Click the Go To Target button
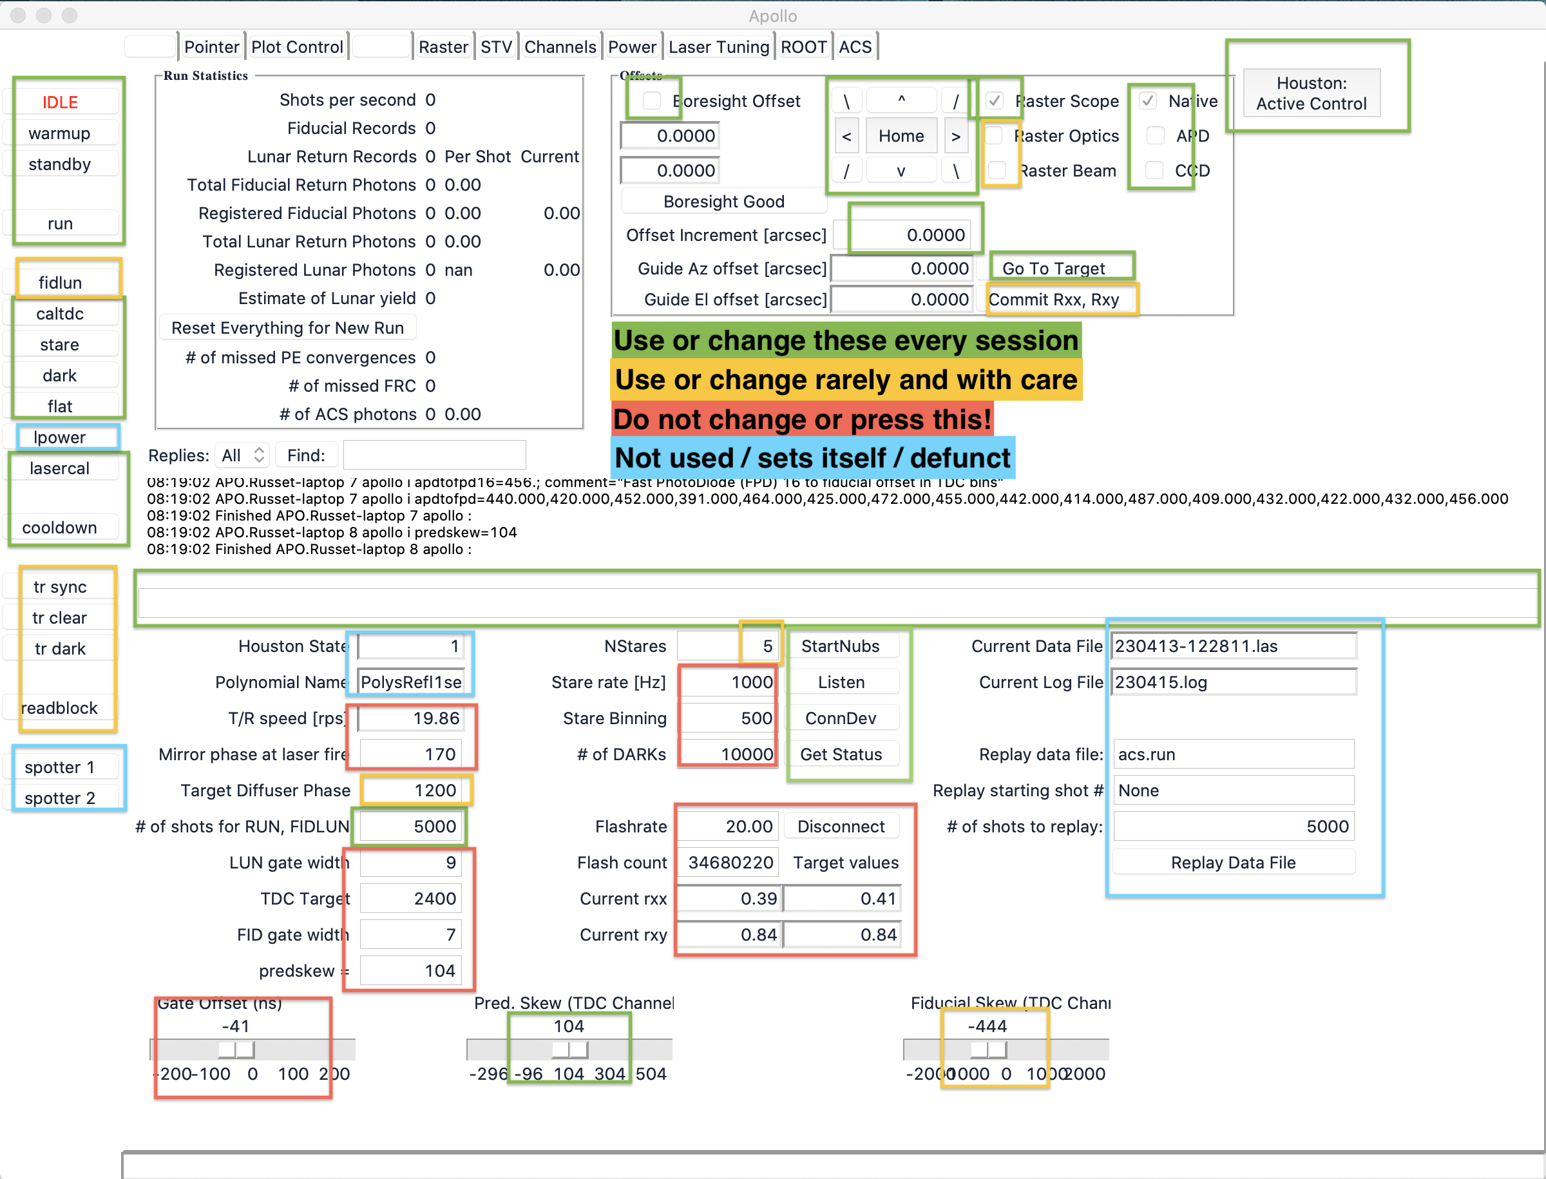1546x1179 pixels. [1053, 268]
